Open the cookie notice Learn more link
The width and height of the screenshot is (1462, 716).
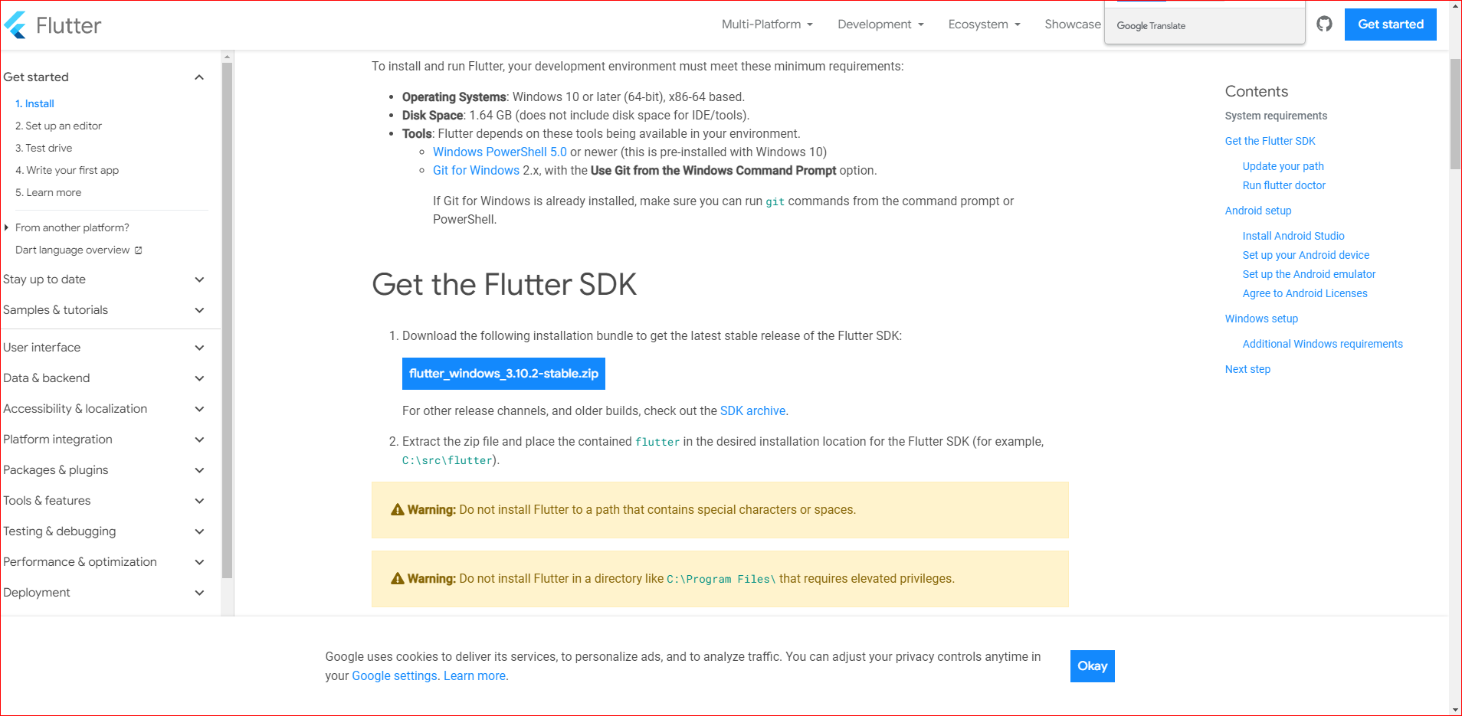pyautogui.click(x=474, y=675)
